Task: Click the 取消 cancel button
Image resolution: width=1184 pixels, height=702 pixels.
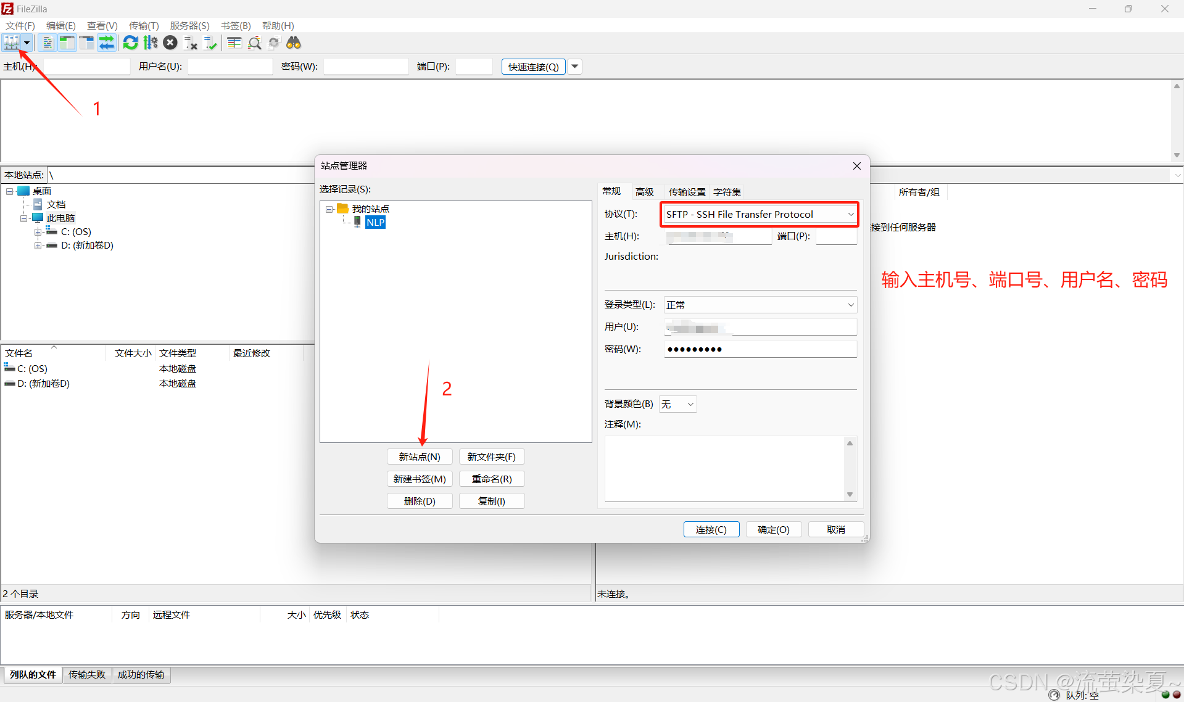Action: click(x=836, y=529)
